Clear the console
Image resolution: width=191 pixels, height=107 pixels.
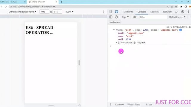(x=116, y=17)
